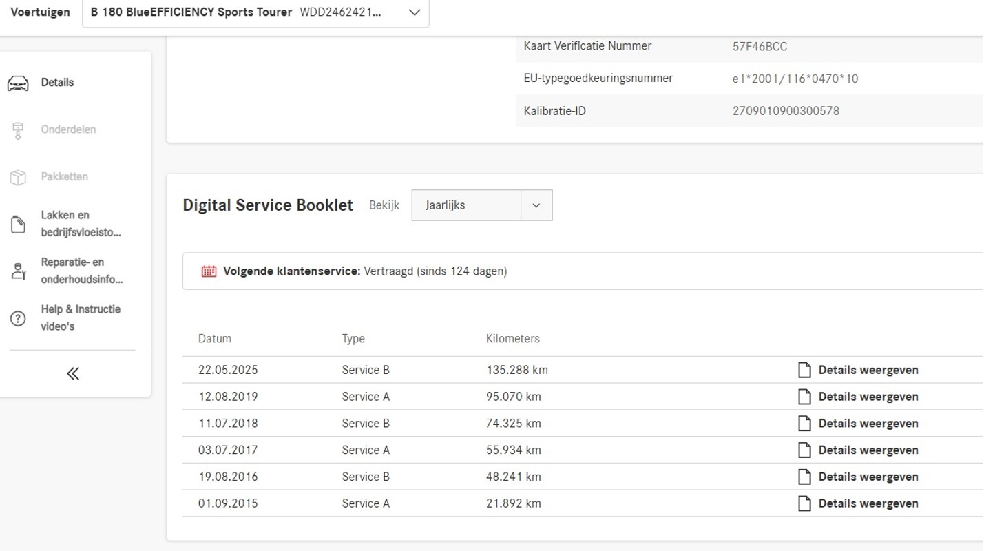Click the canister icon for Lakken en bedrijfsvloeistoffen
Image resolution: width=984 pixels, height=551 pixels.
click(x=18, y=224)
